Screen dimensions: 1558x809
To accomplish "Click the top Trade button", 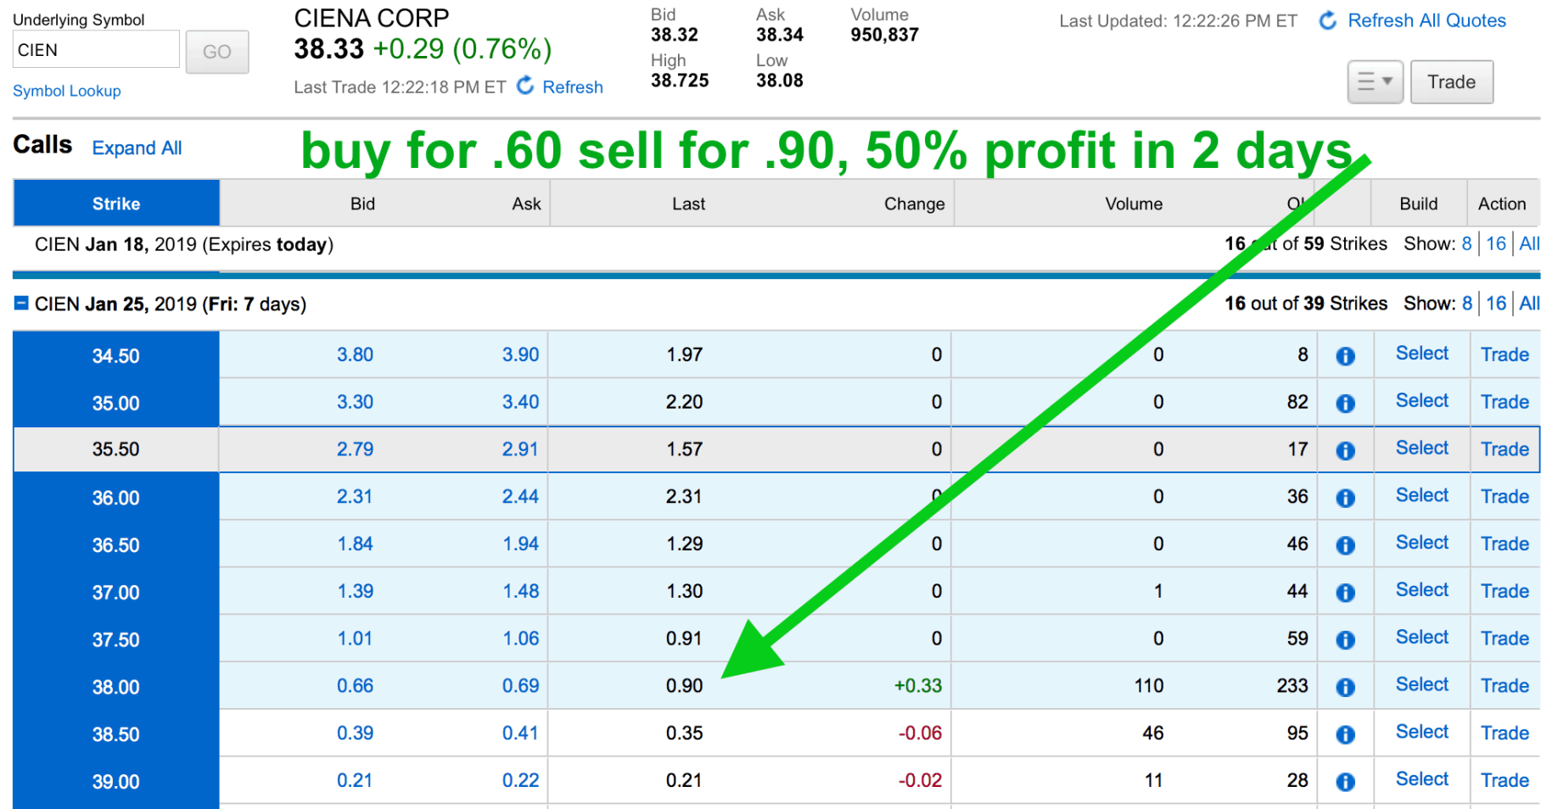I will [1451, 82].
